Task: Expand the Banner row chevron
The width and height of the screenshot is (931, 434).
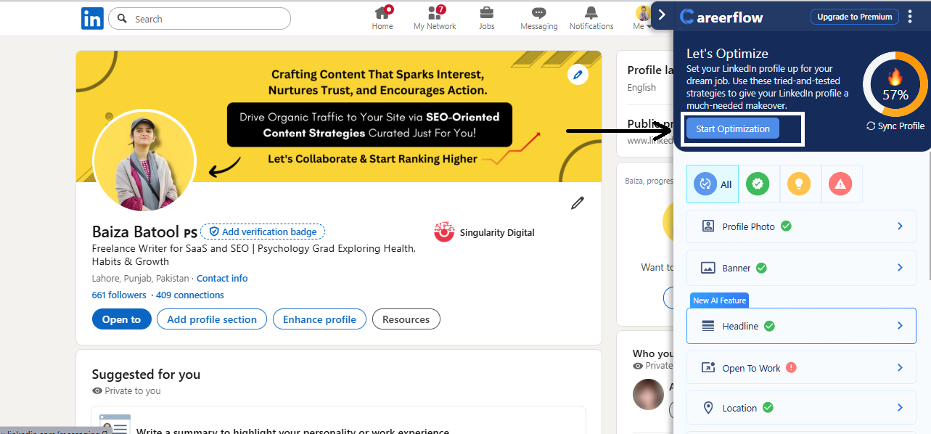Action: pos(900,268)
